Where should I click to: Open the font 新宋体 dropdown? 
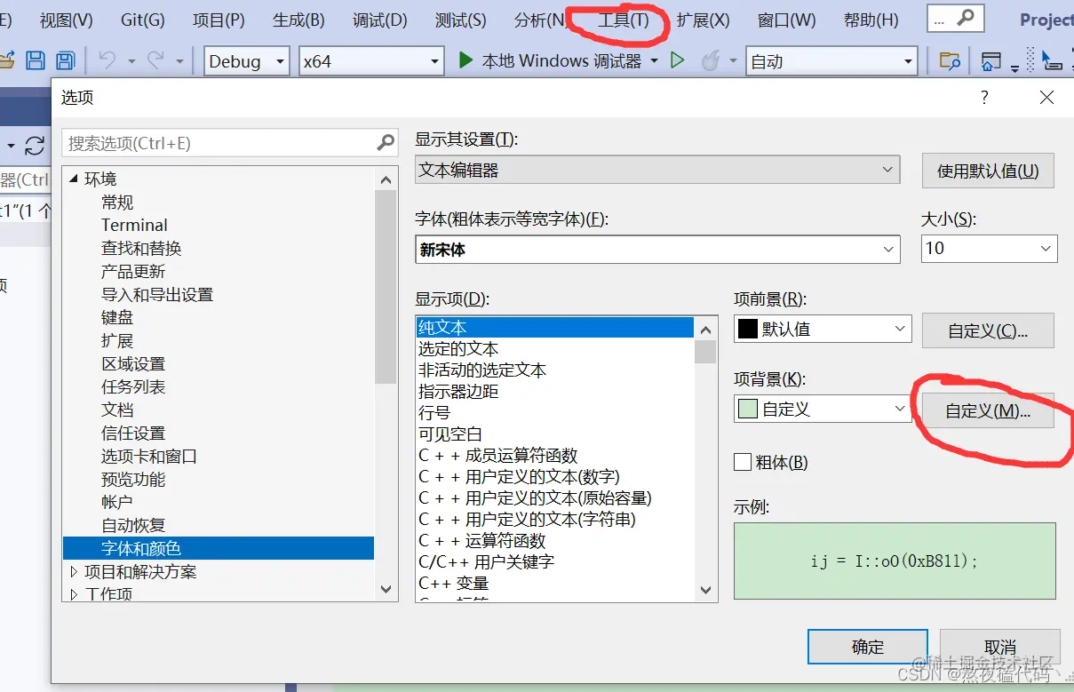pyautogui.click(x=657, y=250)
